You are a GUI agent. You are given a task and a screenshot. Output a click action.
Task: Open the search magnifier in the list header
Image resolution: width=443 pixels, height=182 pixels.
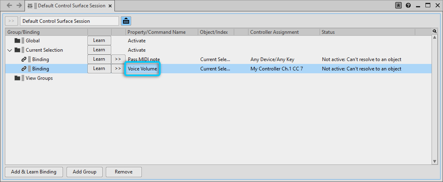click(x=434, y=31)
